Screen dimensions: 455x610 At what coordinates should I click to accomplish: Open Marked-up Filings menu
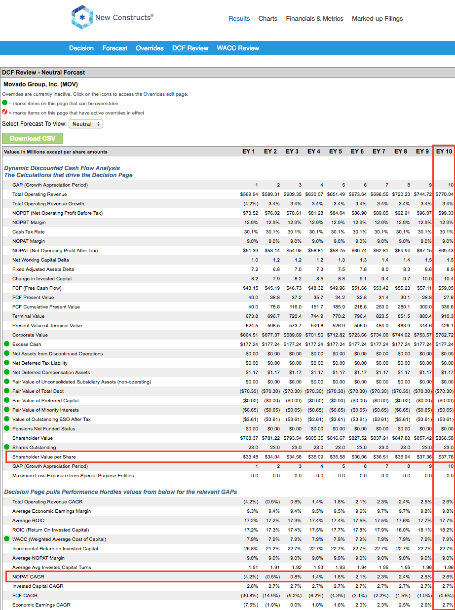(x=378, y=18)
